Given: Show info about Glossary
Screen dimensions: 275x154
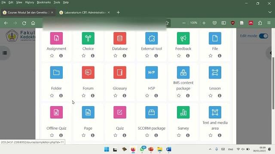Looking at the screenshot, I should pyautogui.click(x=124, y=95).
